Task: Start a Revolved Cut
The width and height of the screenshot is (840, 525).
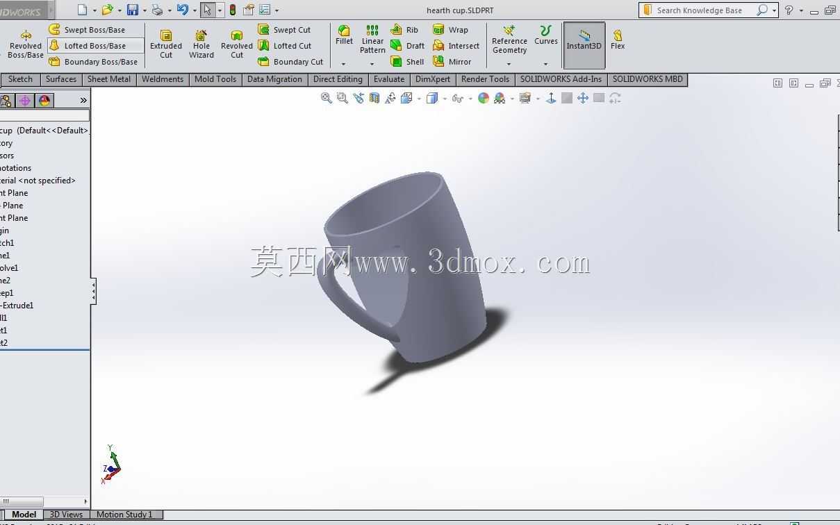Action: pyautogui.click(x=237, y=44)
